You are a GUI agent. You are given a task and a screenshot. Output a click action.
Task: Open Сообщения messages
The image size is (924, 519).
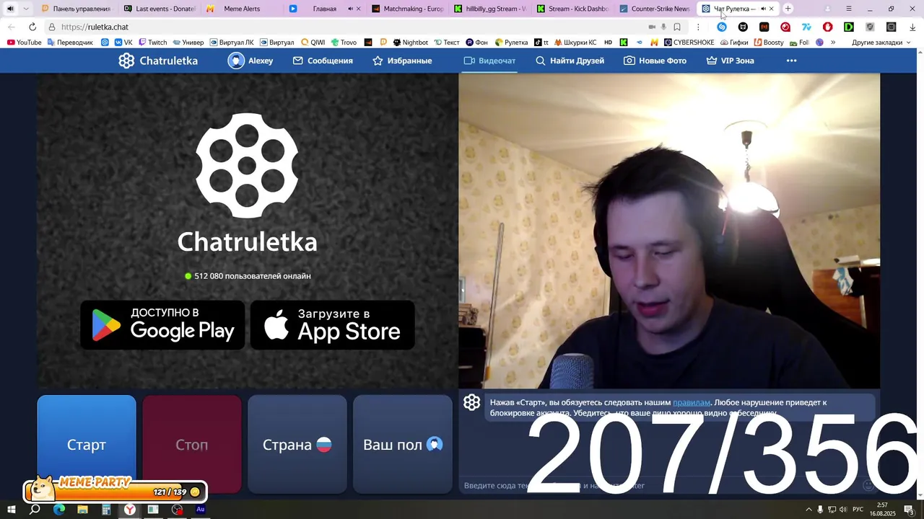pos(323,61)
